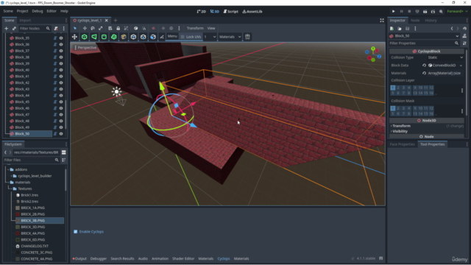Select the Cyclops green convex shape tool
Viewport: 471px width, 265px height.
[x=114, y=37]
